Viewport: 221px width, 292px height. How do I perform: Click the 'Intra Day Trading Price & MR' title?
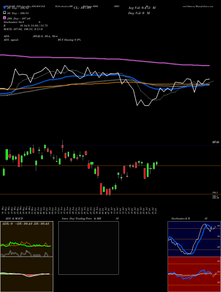pos(81,219)
